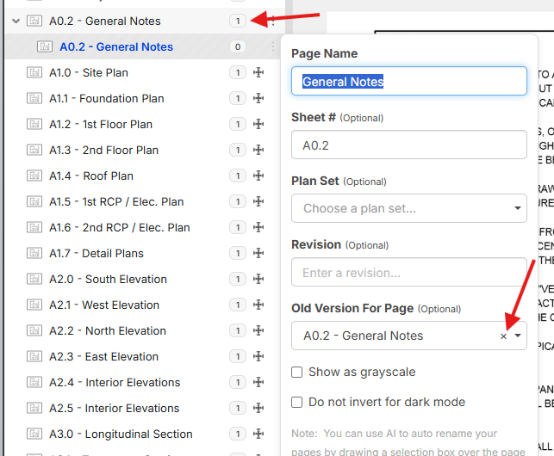Check Do not invert for dark mode

tap(297, 402)
